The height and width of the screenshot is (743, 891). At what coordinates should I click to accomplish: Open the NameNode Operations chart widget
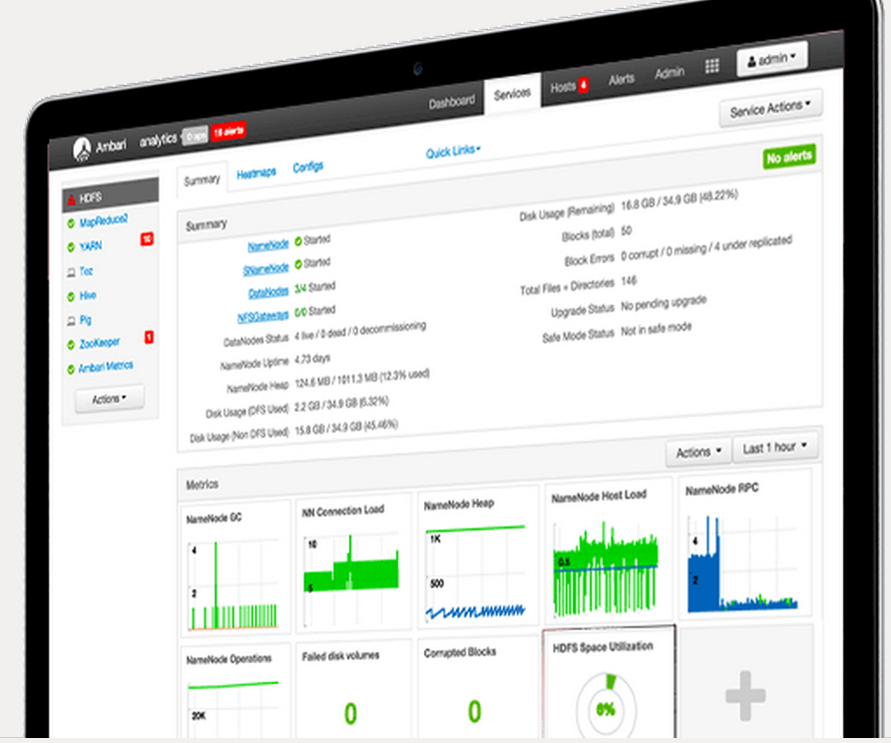pos(235,691)
